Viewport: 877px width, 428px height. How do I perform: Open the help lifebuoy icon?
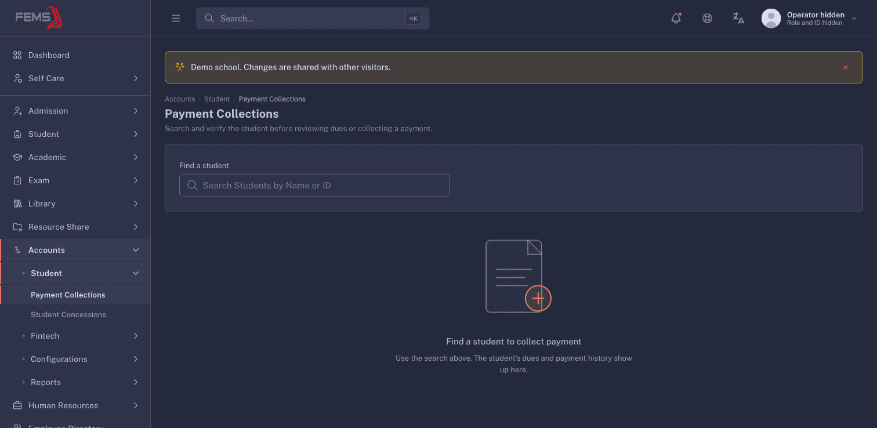(x=707, y=18)
